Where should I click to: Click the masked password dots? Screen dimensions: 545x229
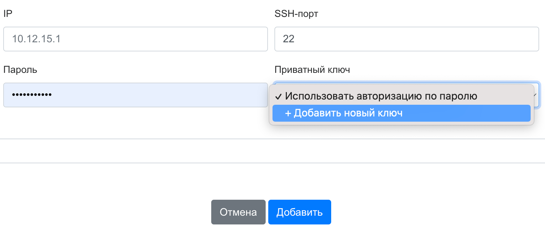32,95
